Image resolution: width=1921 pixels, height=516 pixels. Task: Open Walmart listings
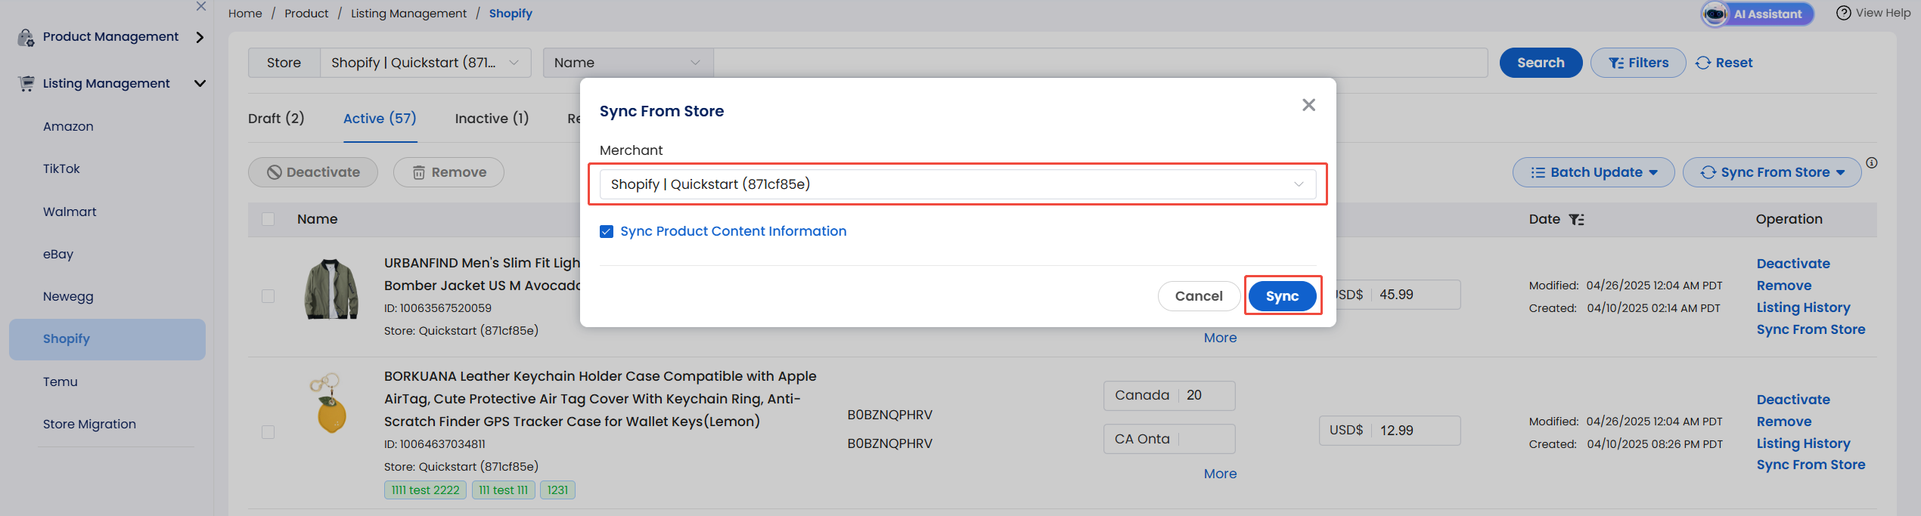pos(70,212)
